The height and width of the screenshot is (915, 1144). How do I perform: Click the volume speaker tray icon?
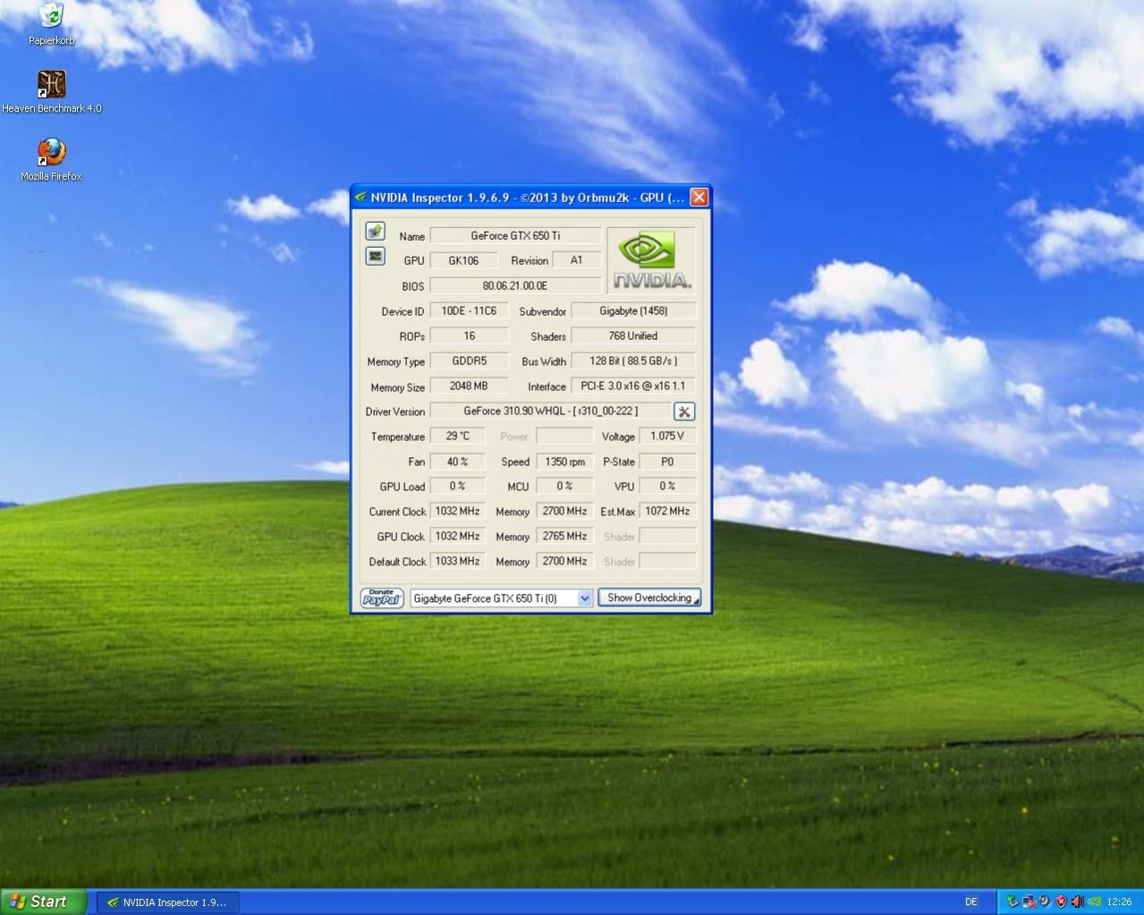[1077, 902]
